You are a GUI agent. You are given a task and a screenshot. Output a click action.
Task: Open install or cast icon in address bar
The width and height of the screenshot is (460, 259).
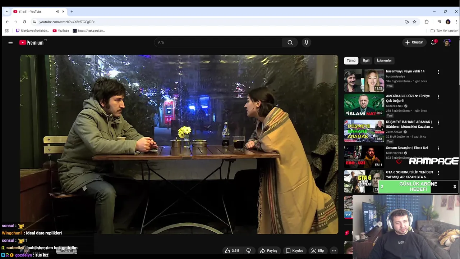point(406,22)
